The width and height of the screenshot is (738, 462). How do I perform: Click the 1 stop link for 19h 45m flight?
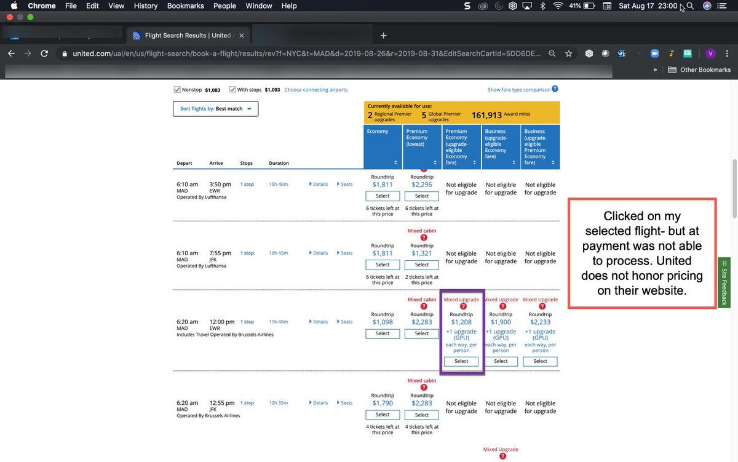pos(247,253)
